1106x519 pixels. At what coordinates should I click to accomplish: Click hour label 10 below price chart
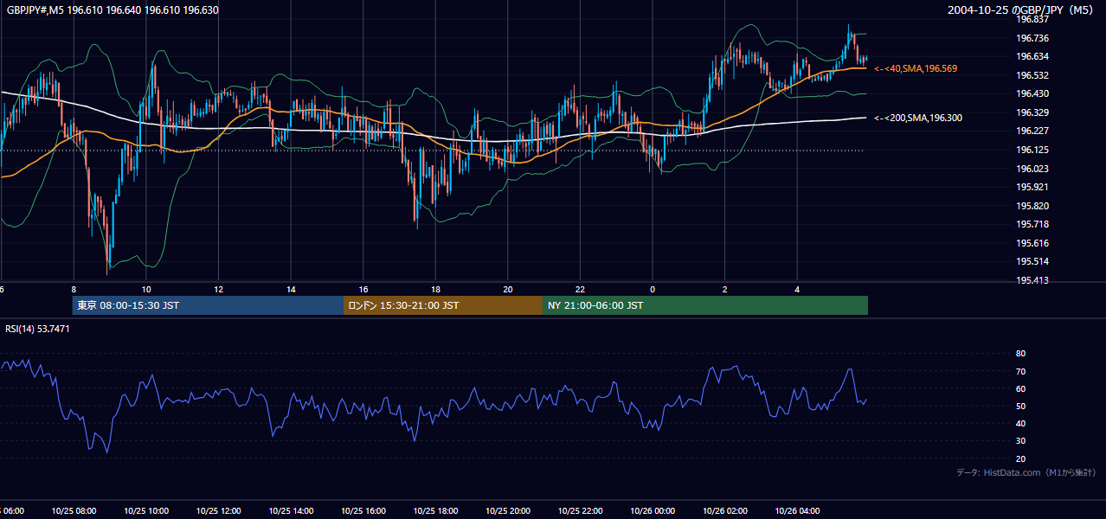coord(146,289)
